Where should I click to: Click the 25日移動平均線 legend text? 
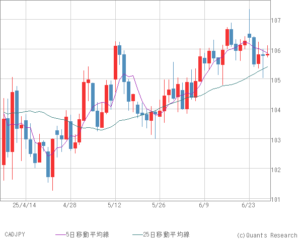click(x=166, y=234)
